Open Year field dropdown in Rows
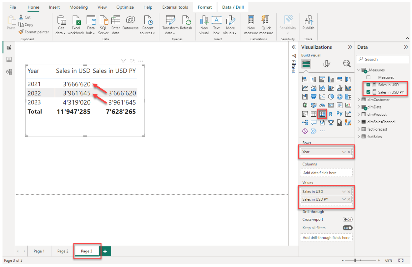 344,152
